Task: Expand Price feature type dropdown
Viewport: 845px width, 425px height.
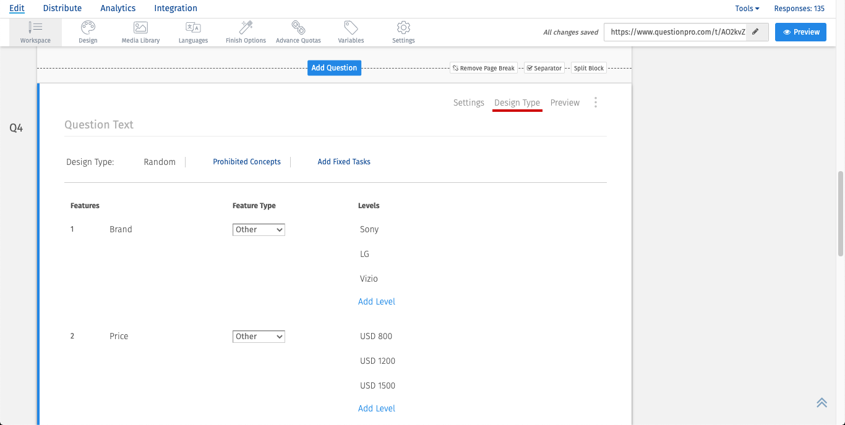Action: [x=259, y=337]
